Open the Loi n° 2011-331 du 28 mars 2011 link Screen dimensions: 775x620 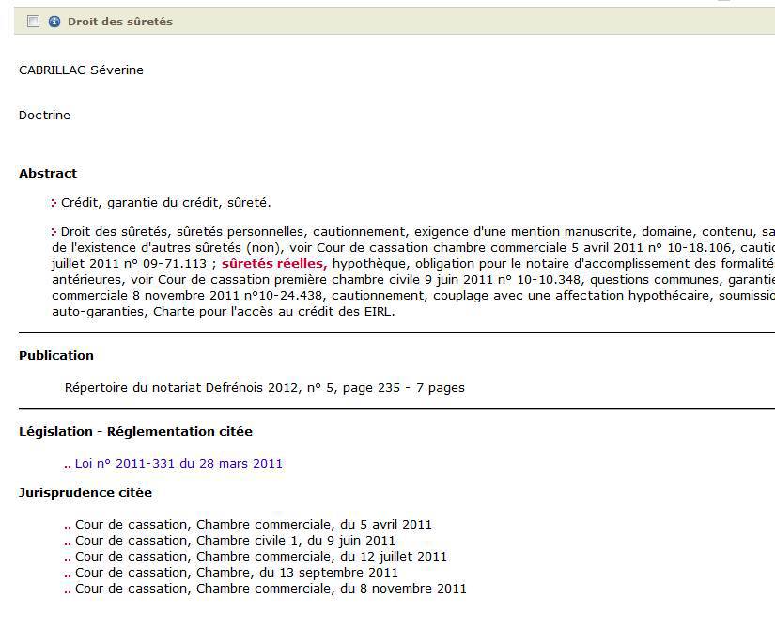[178, 463]
